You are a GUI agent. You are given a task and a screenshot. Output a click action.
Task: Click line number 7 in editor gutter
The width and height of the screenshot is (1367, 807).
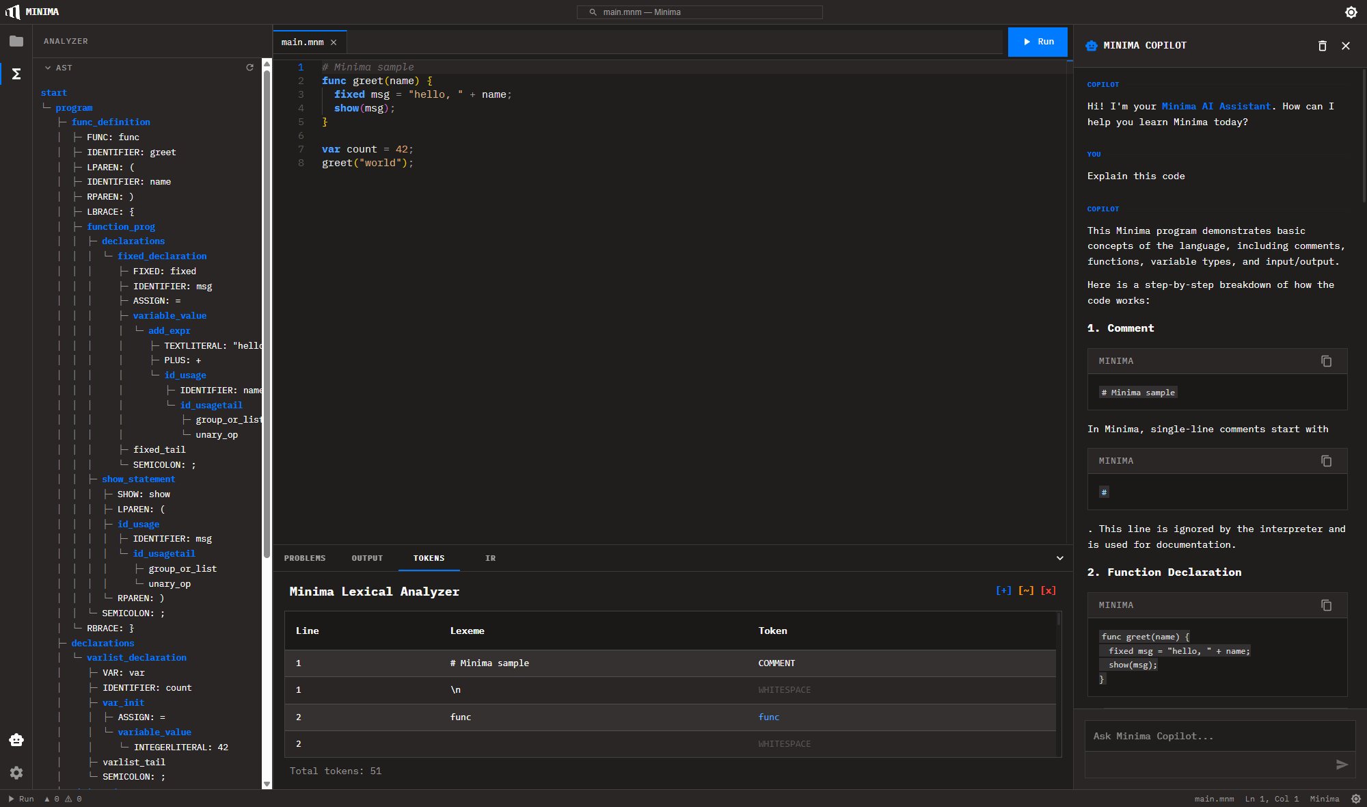301,150
